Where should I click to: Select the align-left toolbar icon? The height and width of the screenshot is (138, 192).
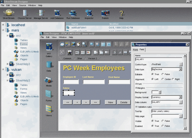point(116,44)
